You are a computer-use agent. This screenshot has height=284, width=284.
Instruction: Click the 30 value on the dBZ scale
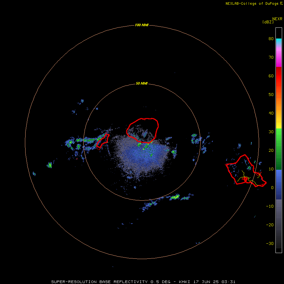pos(271,132)
